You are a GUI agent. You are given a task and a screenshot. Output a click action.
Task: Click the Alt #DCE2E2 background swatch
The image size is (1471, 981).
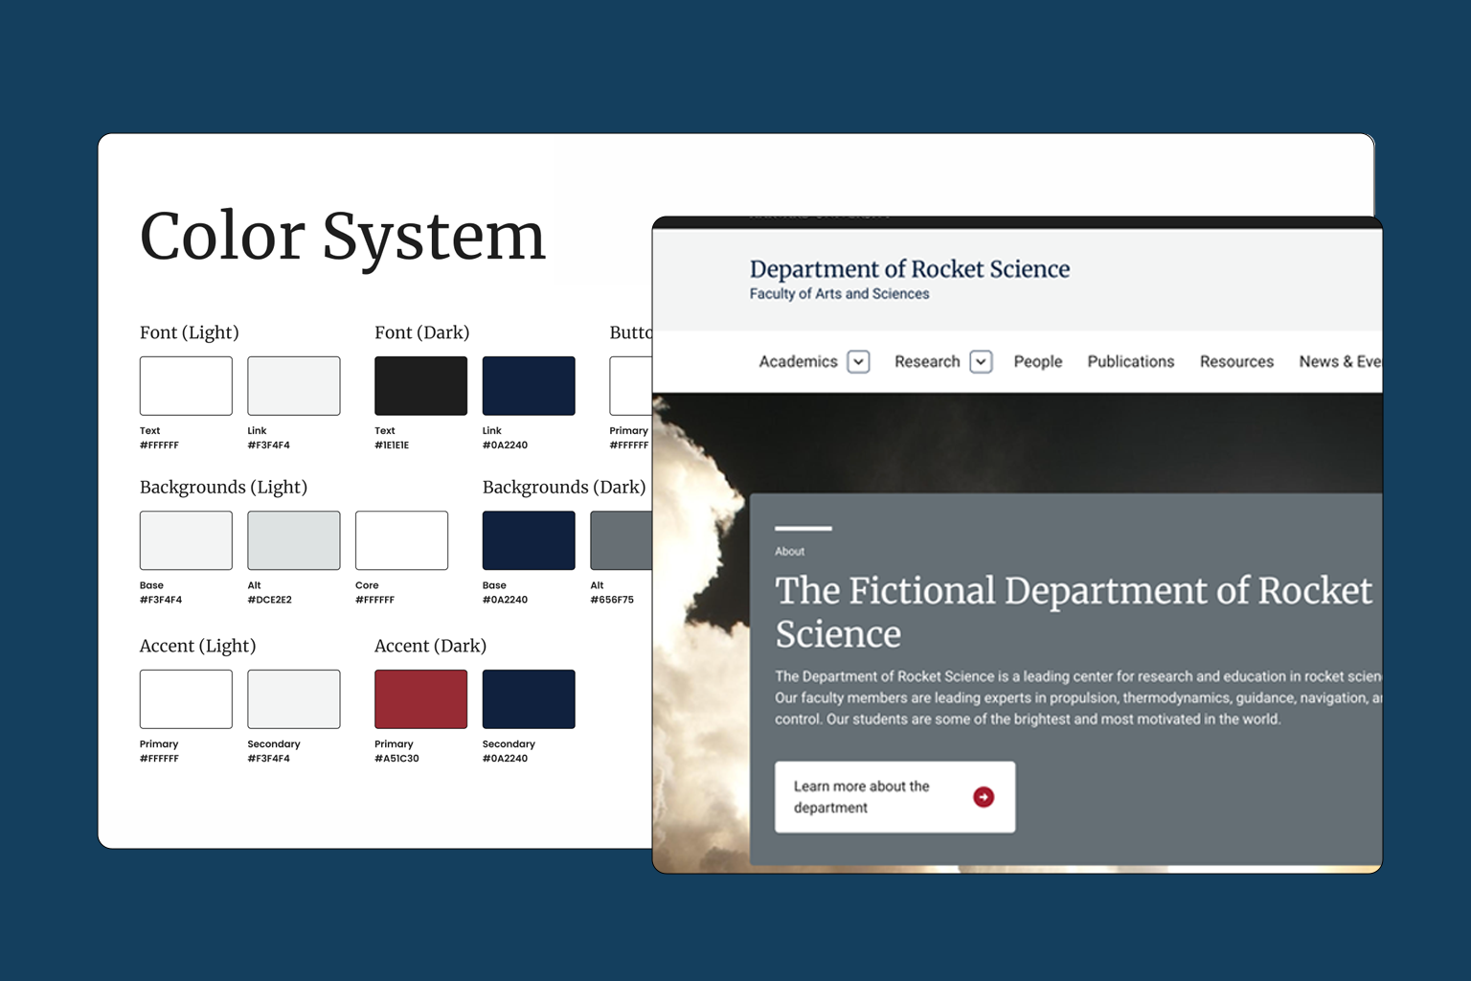(x=294, y=539)
